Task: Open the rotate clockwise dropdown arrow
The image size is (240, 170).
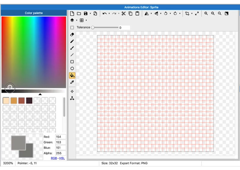Action: click(180, 14)
